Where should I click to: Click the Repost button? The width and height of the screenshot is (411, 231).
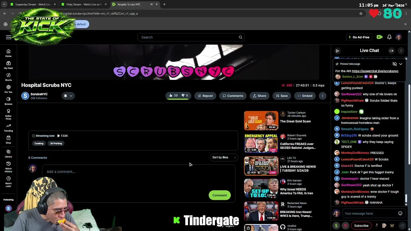[x=205, y=96]
